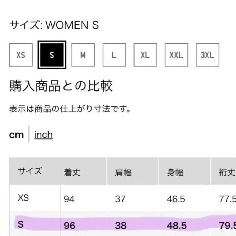Select the currently highlighted S size
The height and width of the screenshot is (236, 236).
pyautogui.click(x=52, y=55)
